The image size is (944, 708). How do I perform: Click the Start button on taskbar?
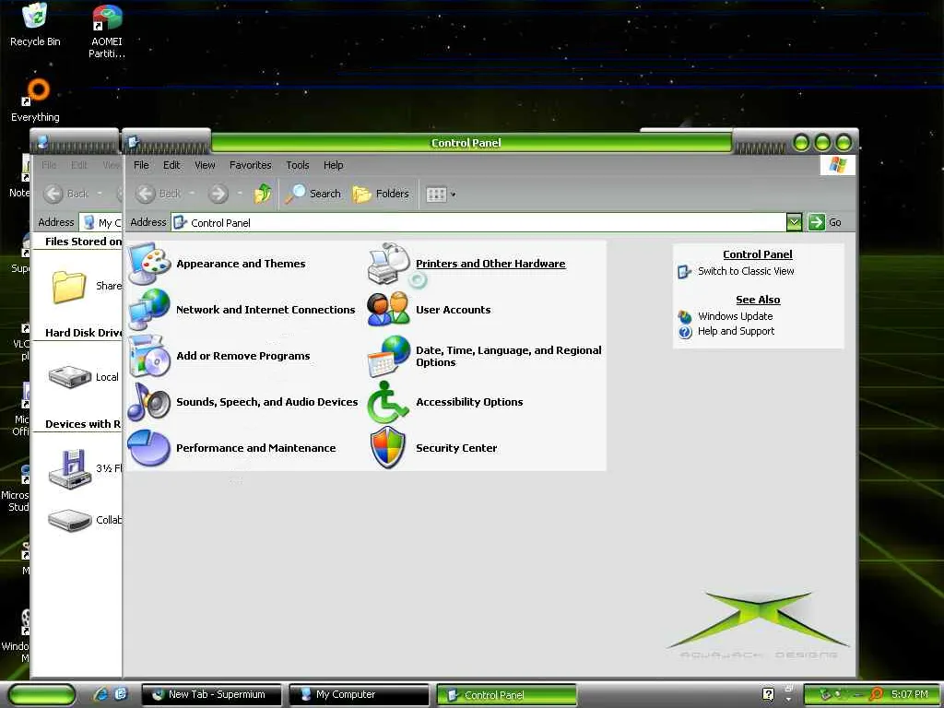tap(41, 694)
